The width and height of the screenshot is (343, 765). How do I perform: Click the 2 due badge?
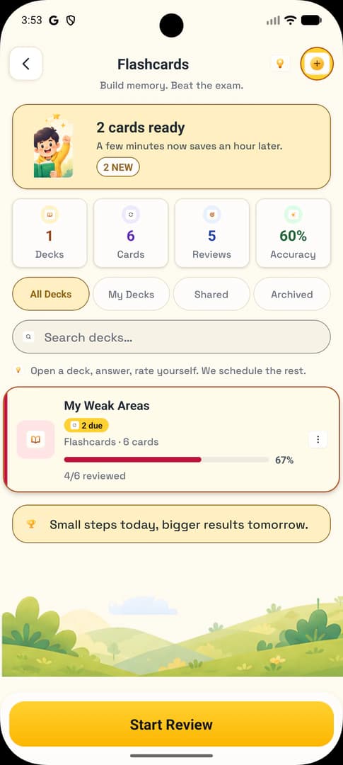click(86, 426)
